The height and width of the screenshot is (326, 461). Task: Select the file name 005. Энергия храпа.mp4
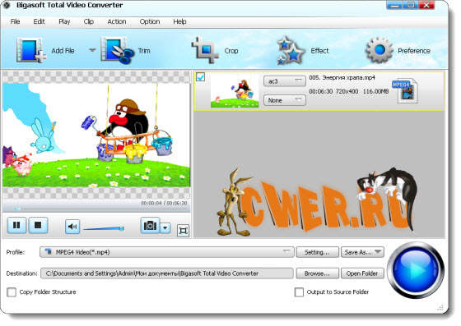point(342,78)
